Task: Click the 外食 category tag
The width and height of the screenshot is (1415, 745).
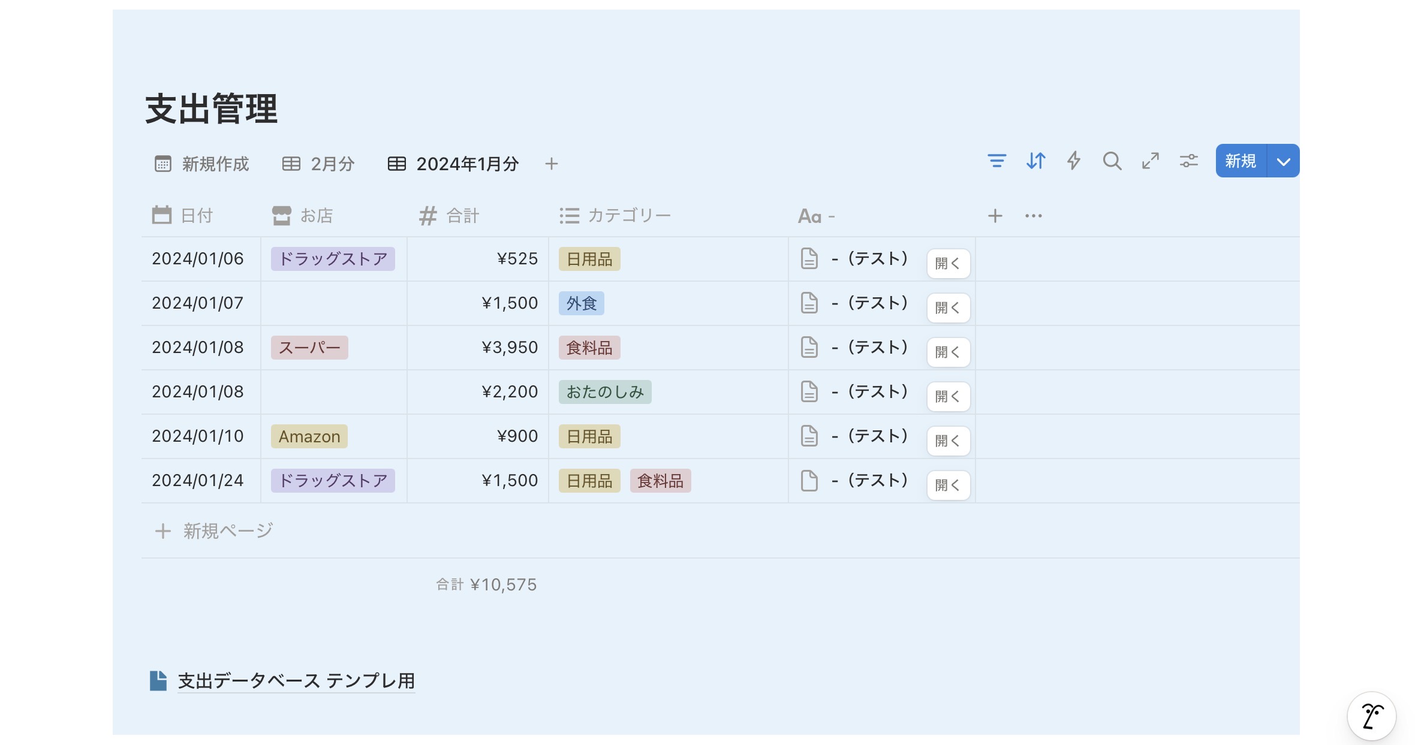Action: (581, 303)
